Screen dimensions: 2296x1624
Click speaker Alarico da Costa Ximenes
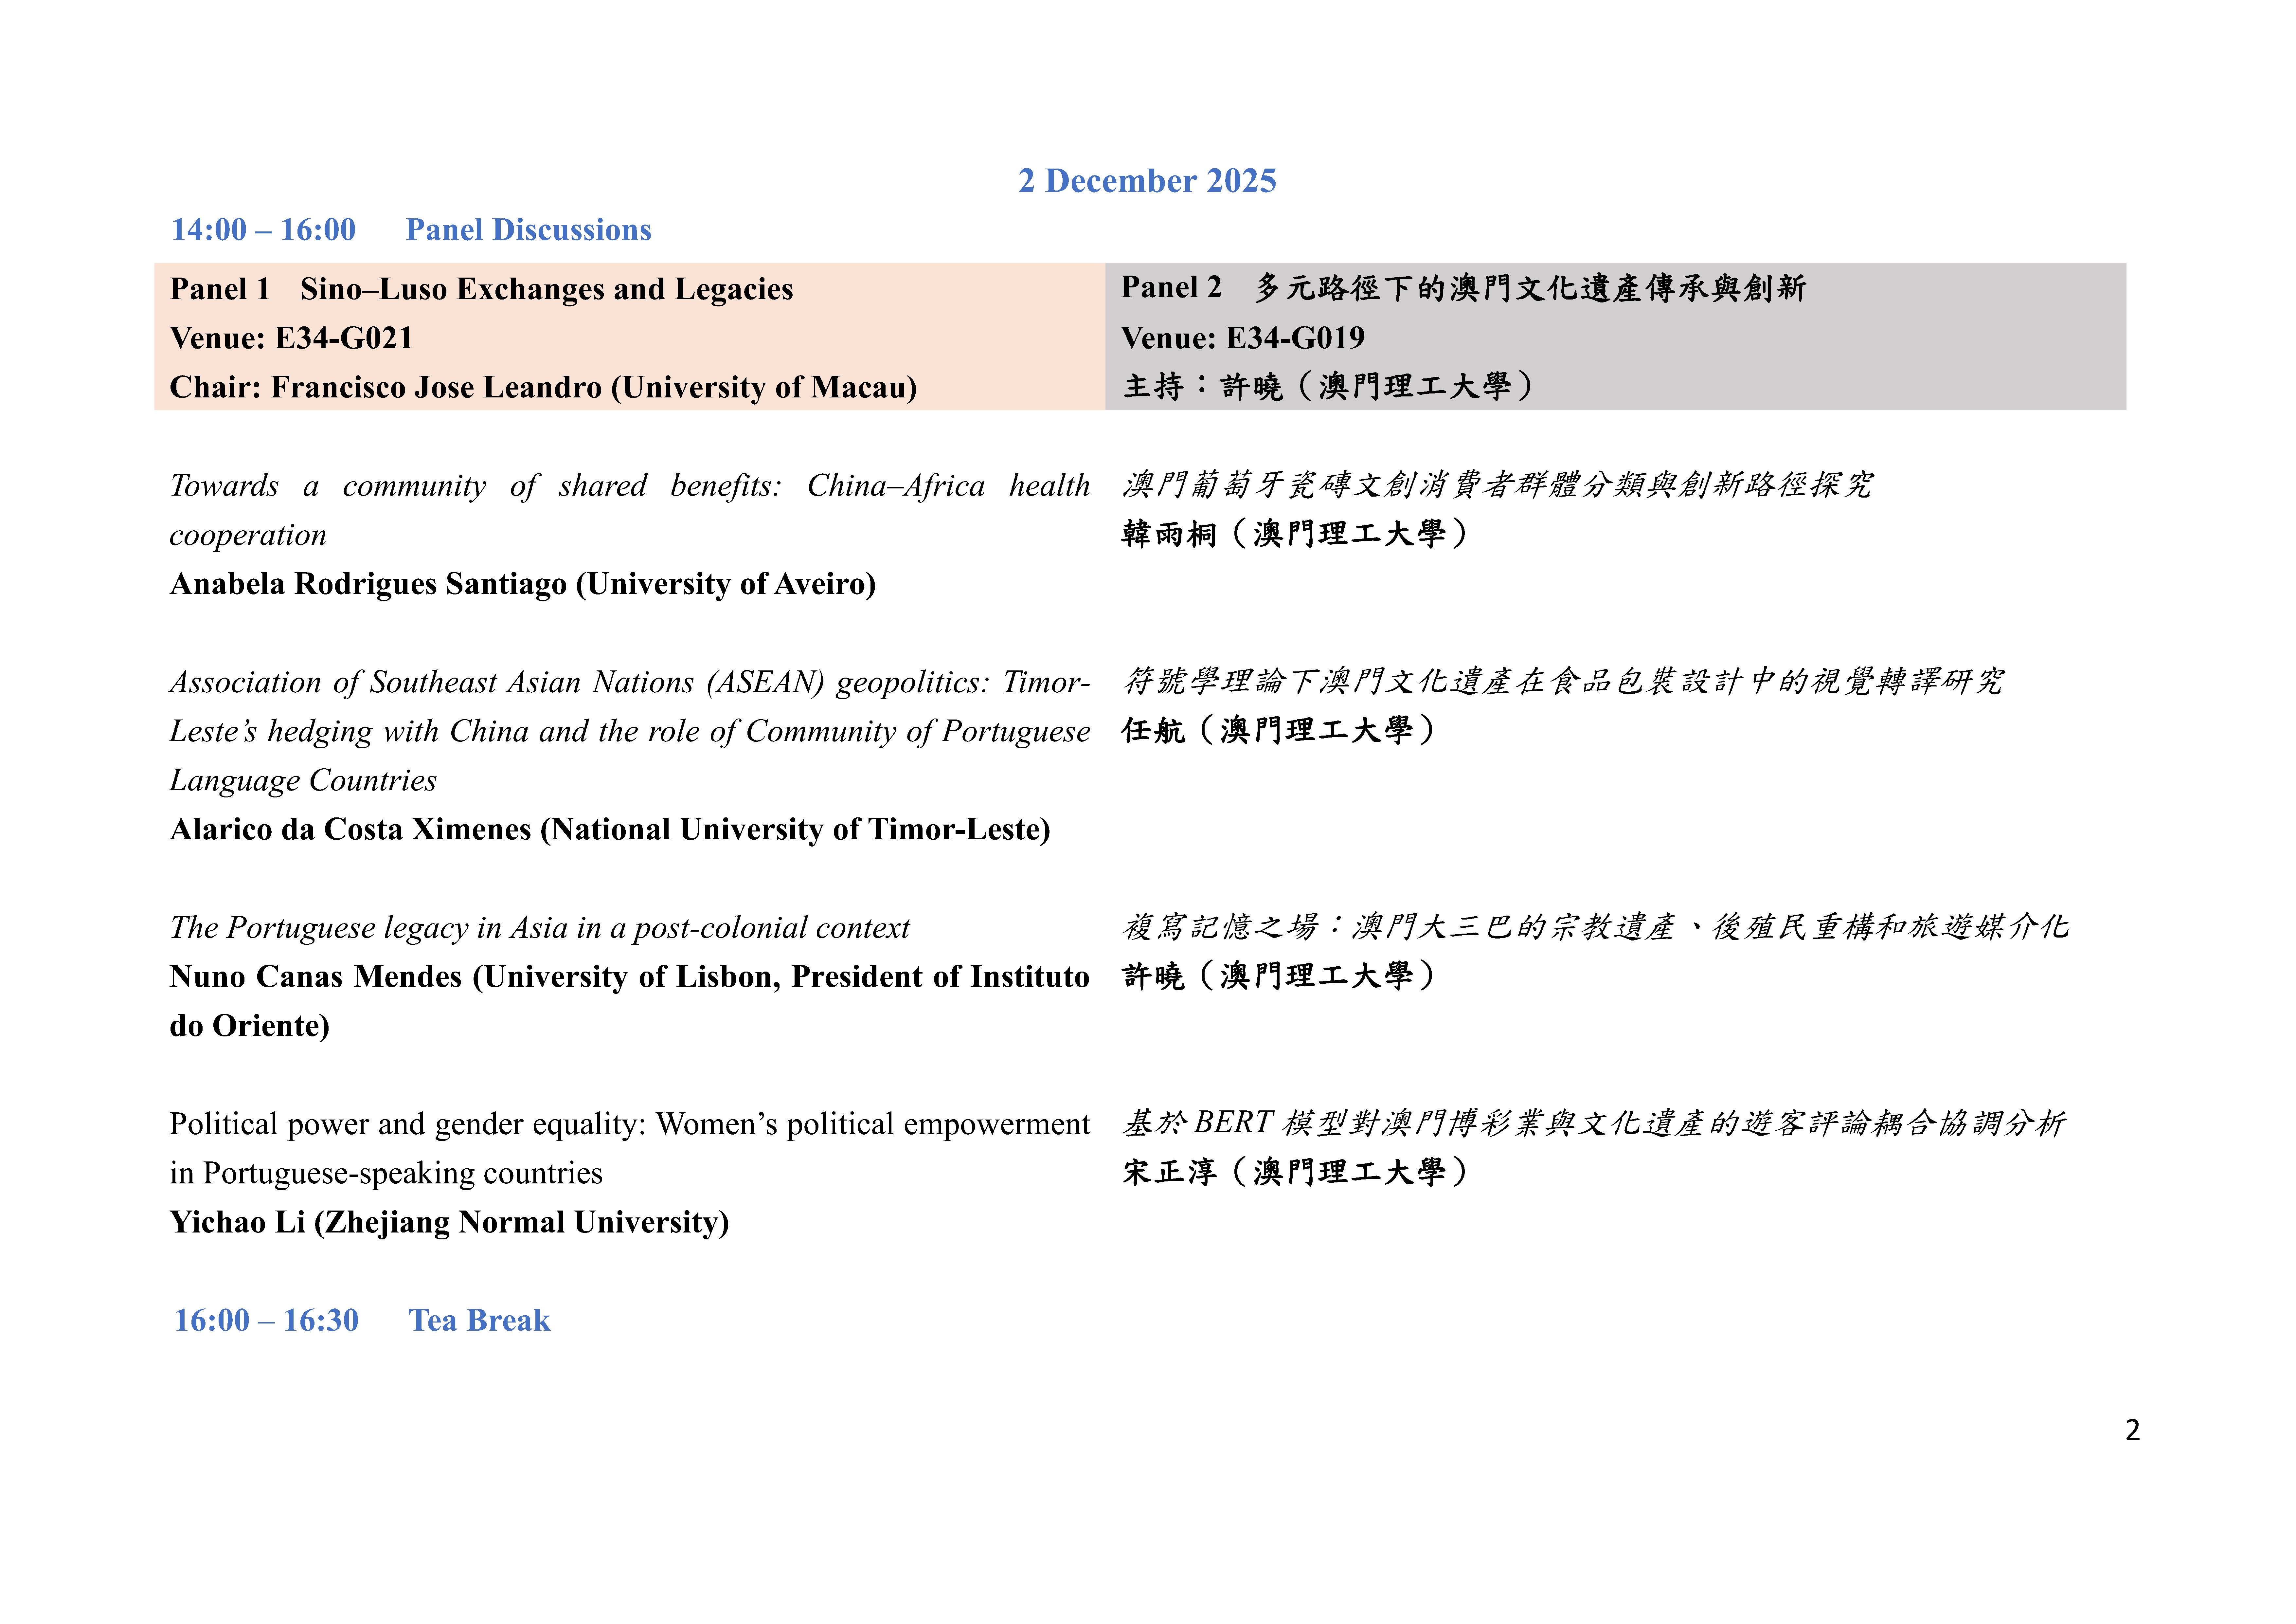(x=609, y=830)
